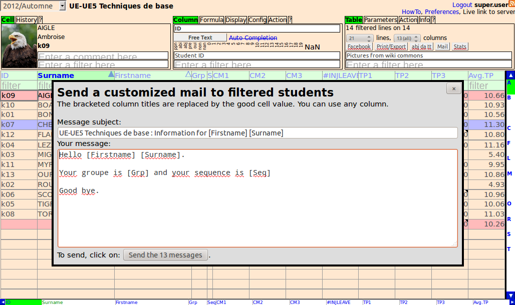Toggle the Free Text column type button
Image resolution: width=515 pixels, height=305 pixels.
[200, 37]
